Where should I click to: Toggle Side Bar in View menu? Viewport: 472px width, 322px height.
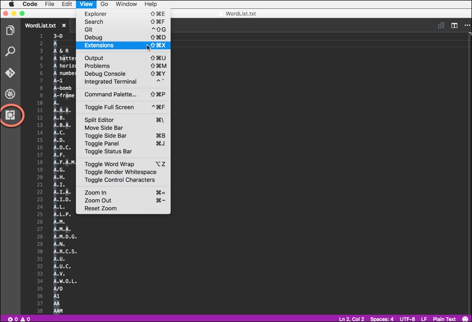pyautogui.click(x=123, y=136)
